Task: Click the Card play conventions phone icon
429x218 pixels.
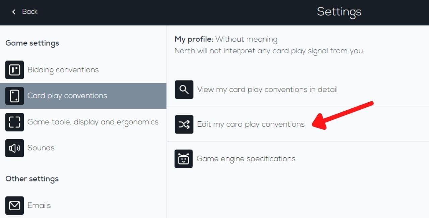Action: pos(15,96)
